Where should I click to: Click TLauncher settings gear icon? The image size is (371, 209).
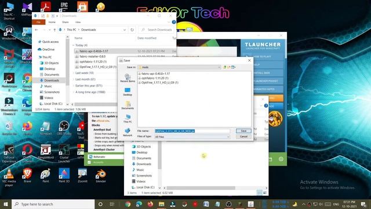coord(281,159)
